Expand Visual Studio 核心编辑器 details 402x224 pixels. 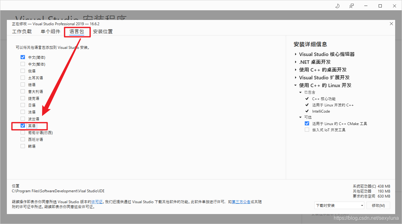pyautogui.click(x=295, y=54)
